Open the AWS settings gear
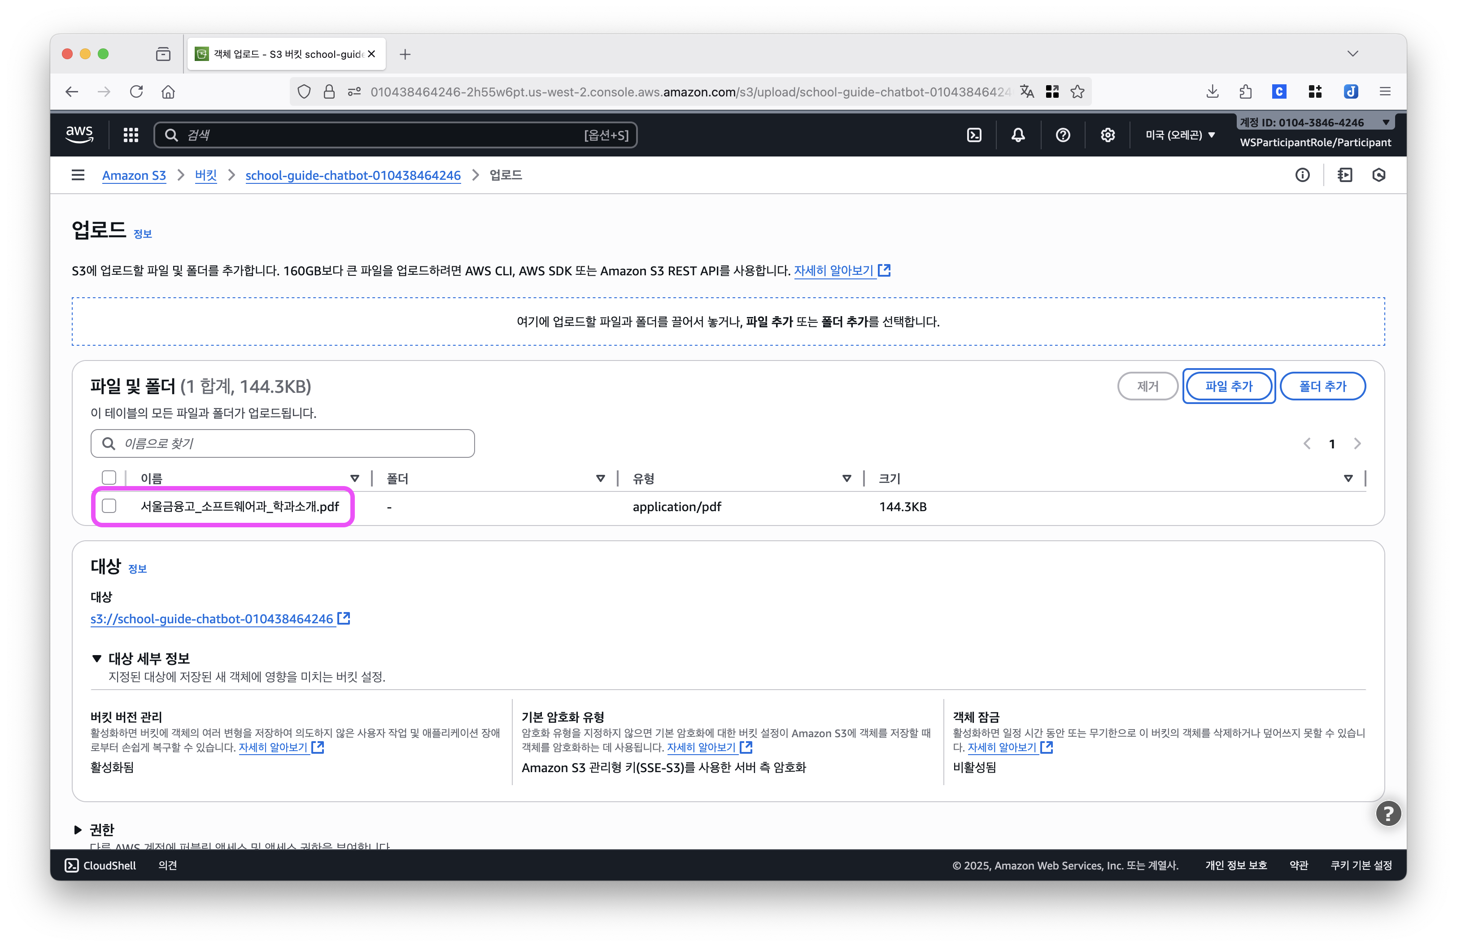The height and width of the screenshot is (947, 1457). click(1108, 135)
